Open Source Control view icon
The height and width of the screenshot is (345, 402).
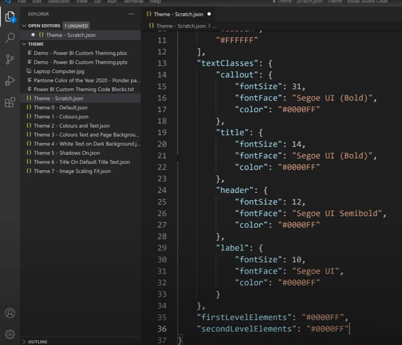click(x=10, y=59)
